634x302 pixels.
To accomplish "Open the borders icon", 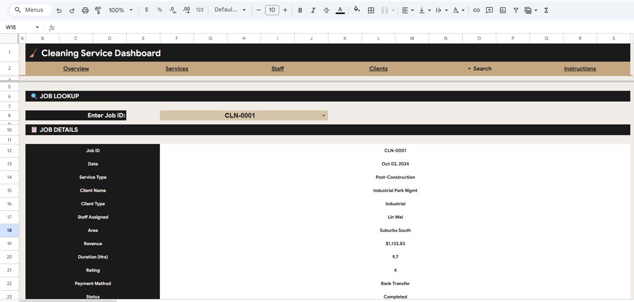I will click(370, 10).
